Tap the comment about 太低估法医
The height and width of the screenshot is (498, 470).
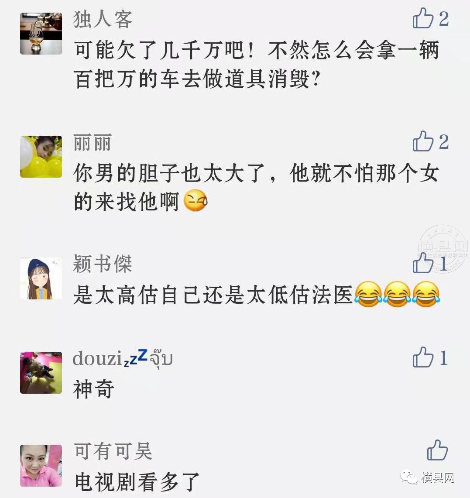coord(257,295)
